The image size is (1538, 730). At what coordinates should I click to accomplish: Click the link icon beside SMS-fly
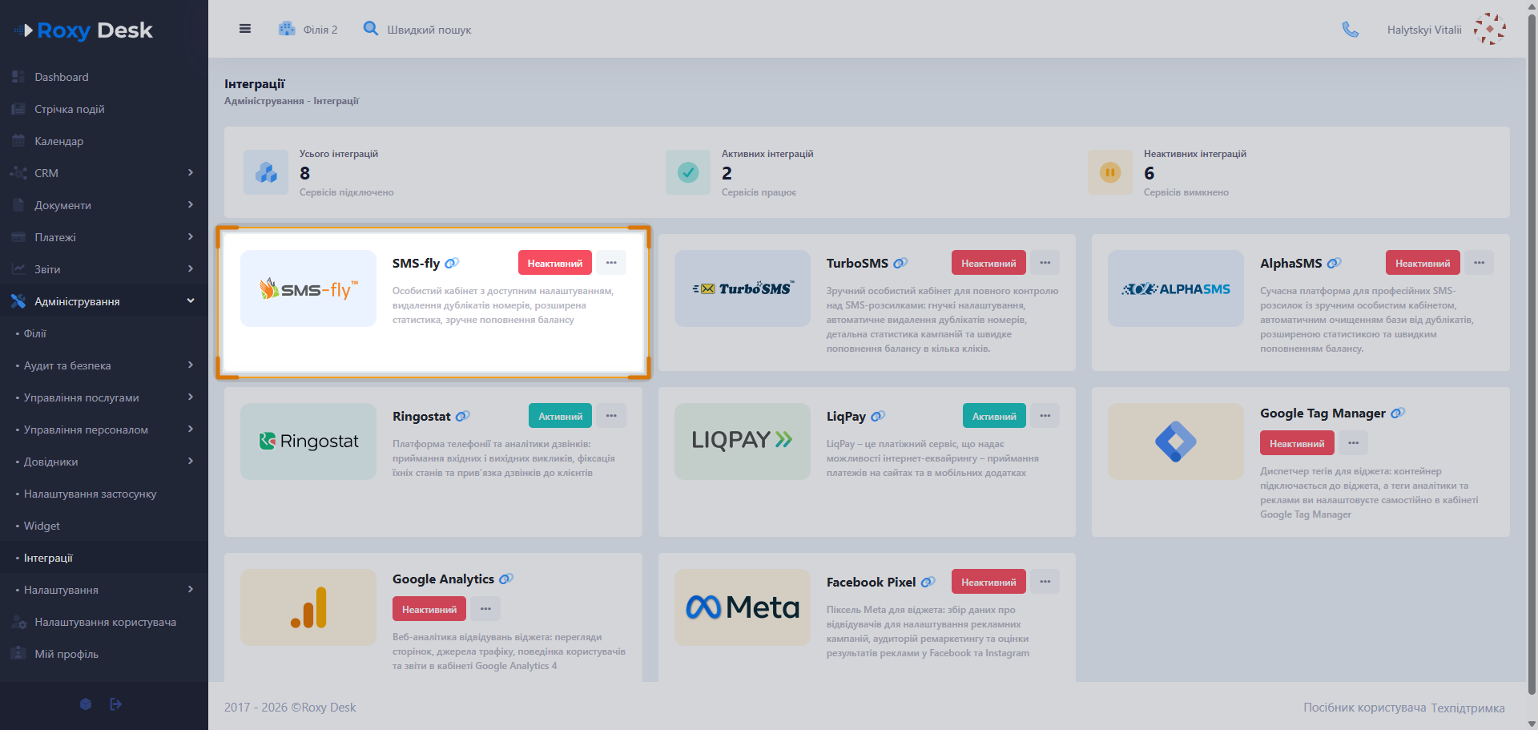pos(452,263)
